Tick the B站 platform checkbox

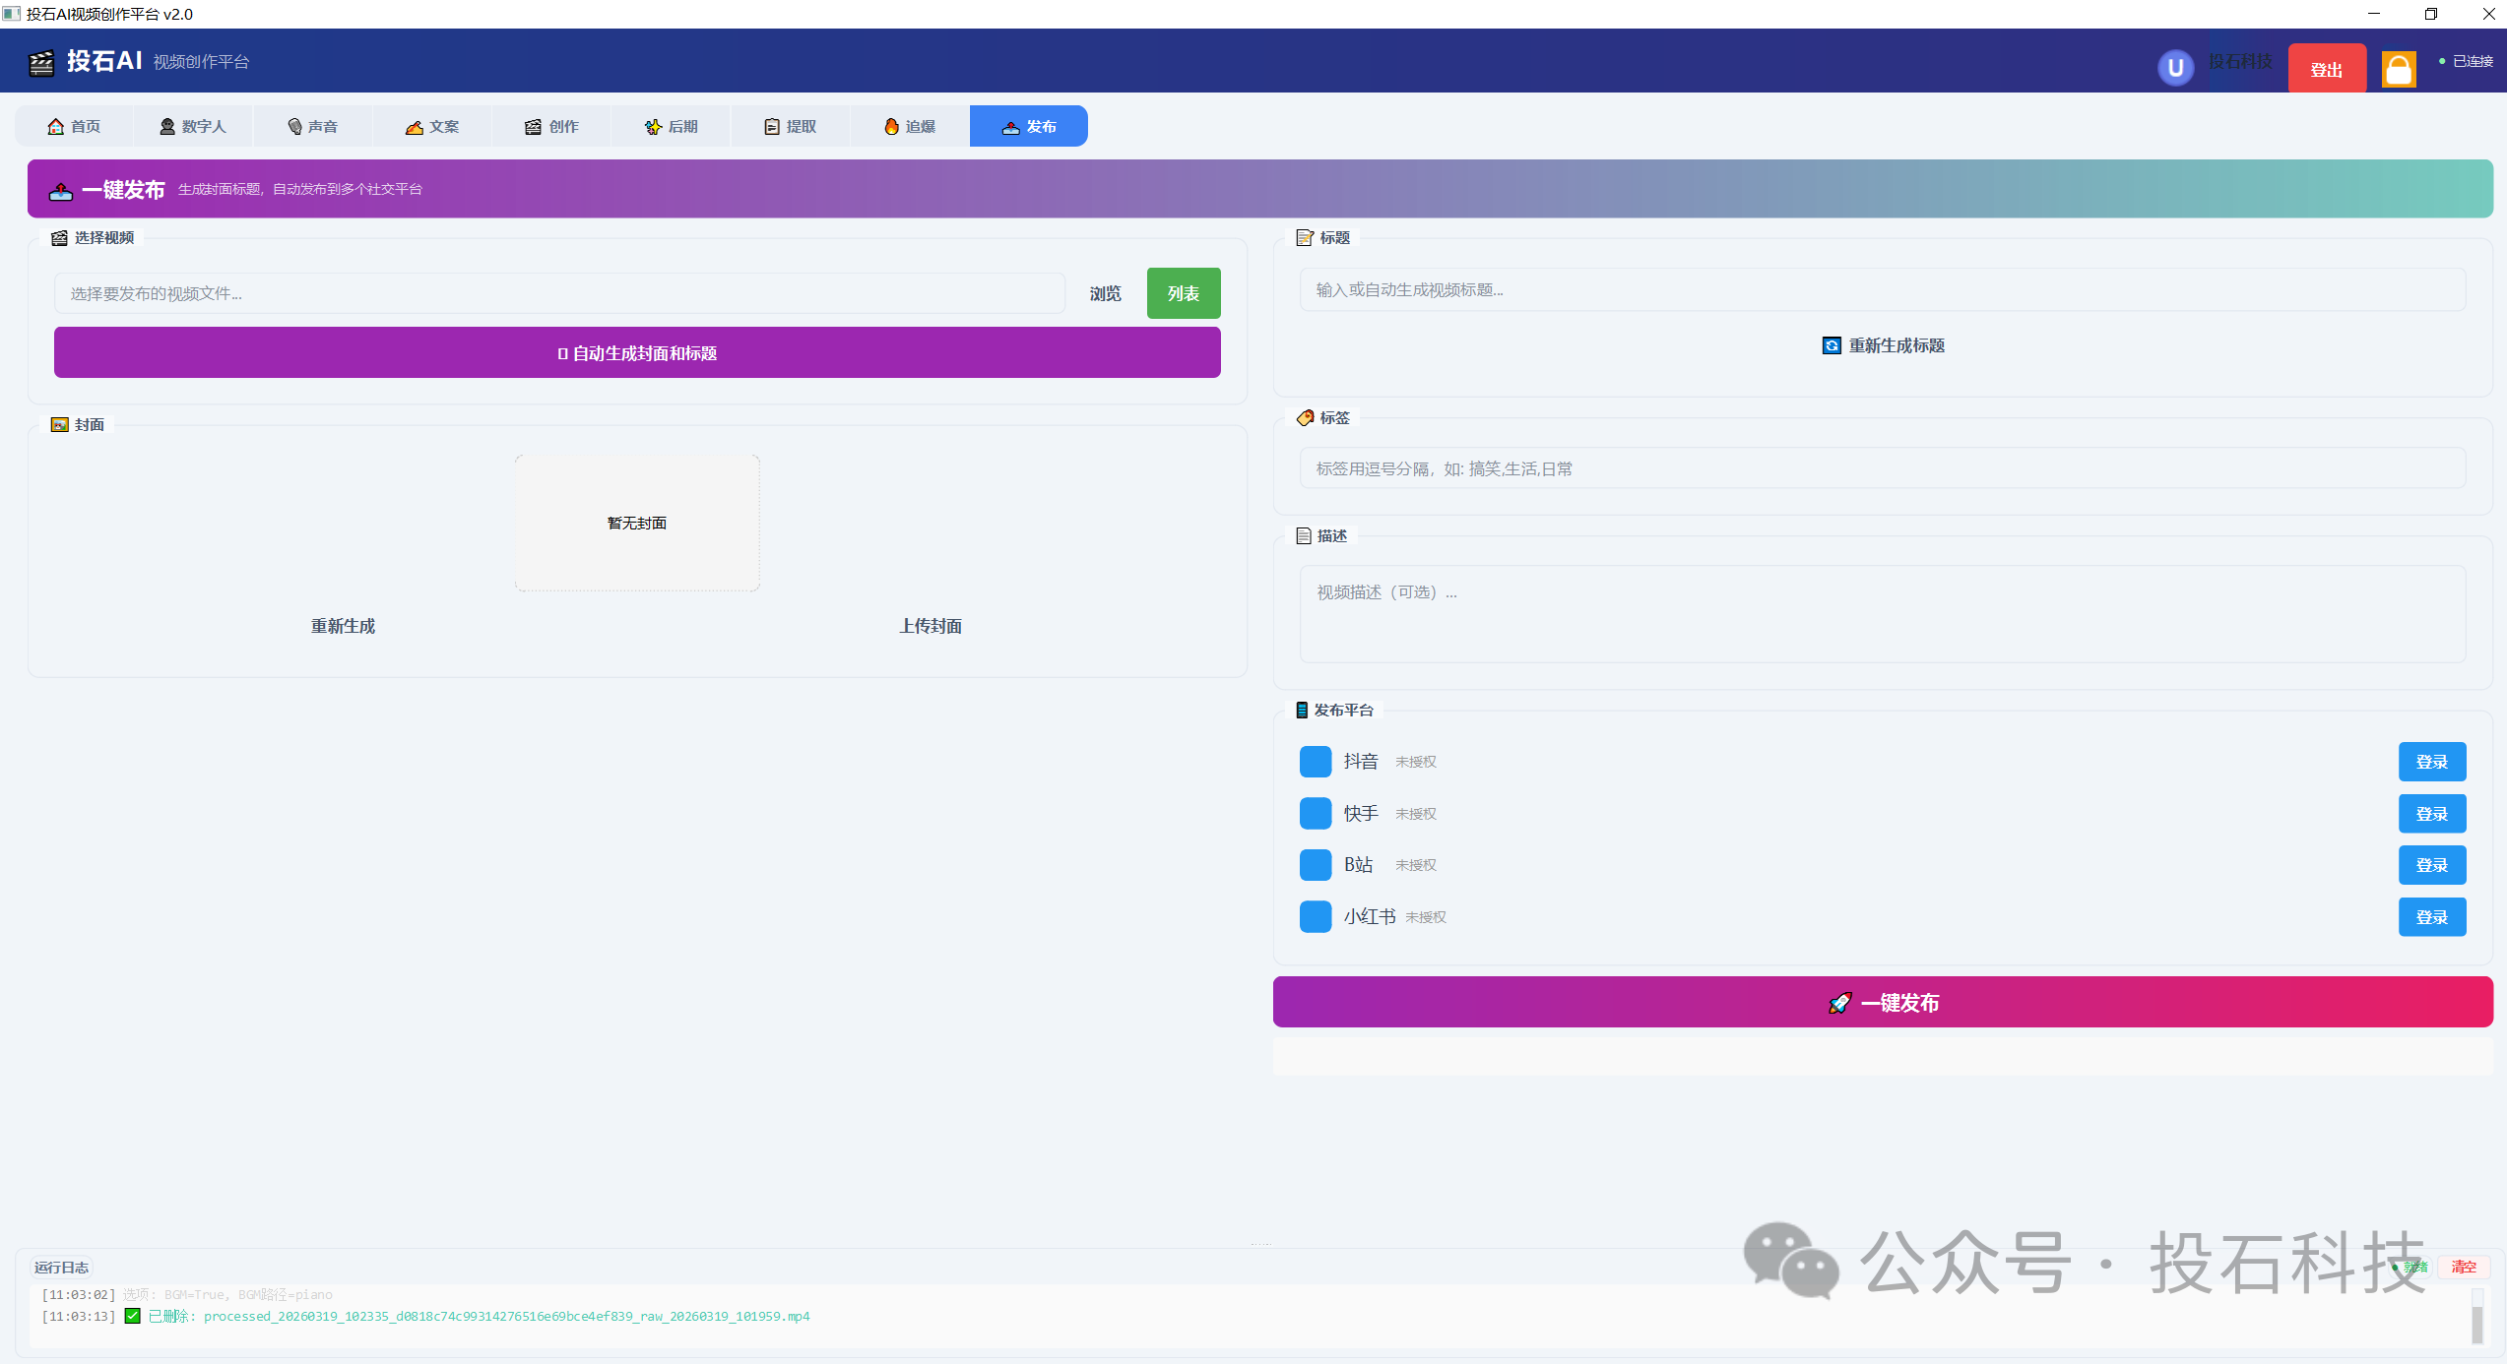pos(1316,865)
